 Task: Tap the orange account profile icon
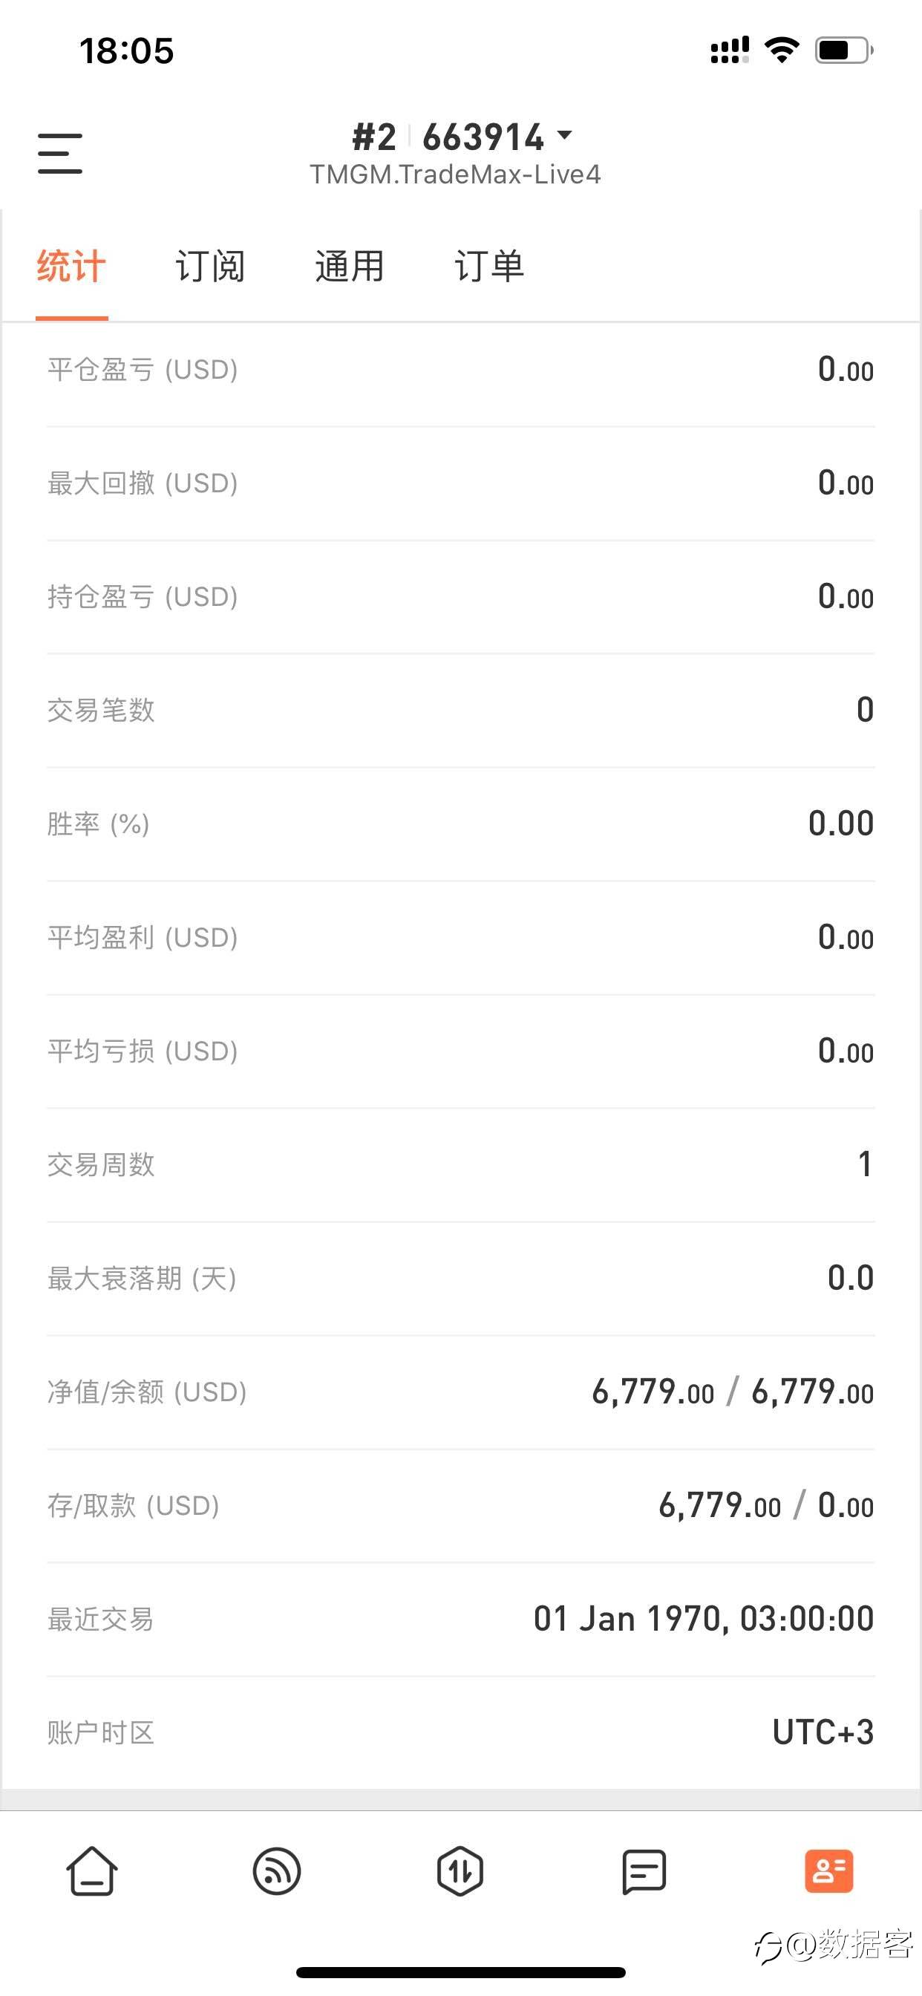[828, 1871]
